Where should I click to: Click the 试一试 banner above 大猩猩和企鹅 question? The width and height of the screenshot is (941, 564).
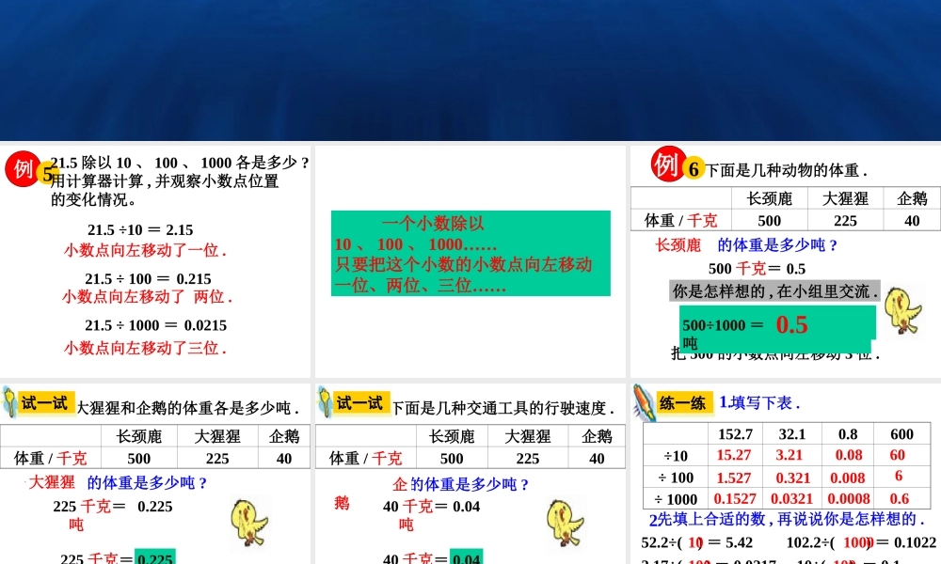pyautogui.click(x=44, y=403)
